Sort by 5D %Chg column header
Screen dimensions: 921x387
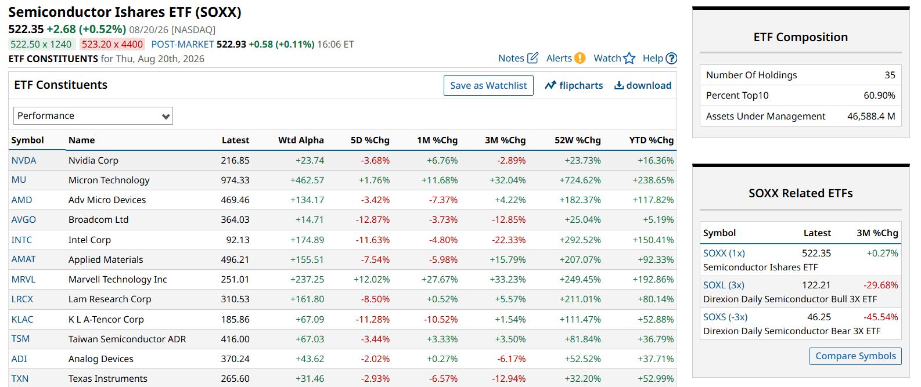(370, 140)
